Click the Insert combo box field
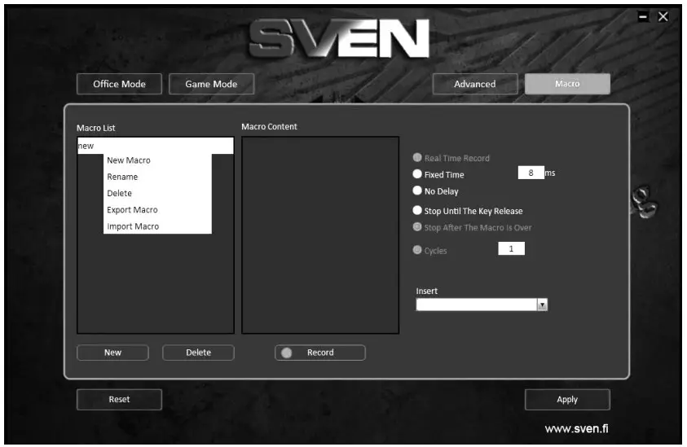Screen dimensions: 687x447 (x=477, y=305)
